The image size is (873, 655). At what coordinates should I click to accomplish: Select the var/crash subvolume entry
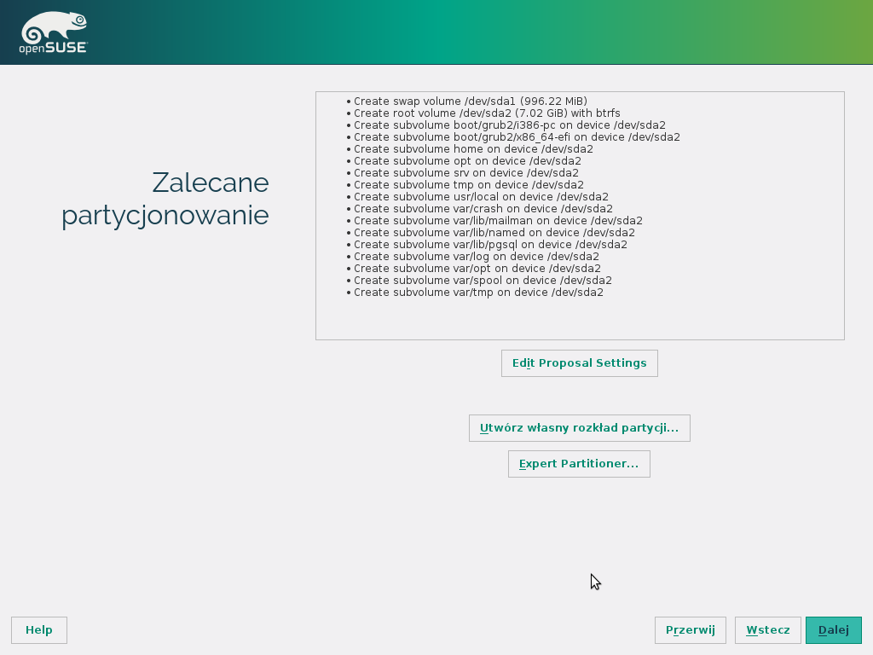point(483,208)
